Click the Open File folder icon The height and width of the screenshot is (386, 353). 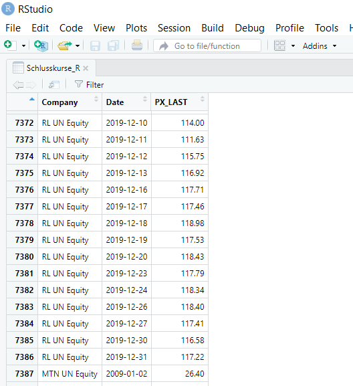[64, 45]
